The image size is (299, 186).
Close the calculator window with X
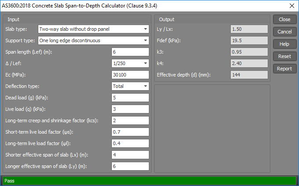(292, 6)
